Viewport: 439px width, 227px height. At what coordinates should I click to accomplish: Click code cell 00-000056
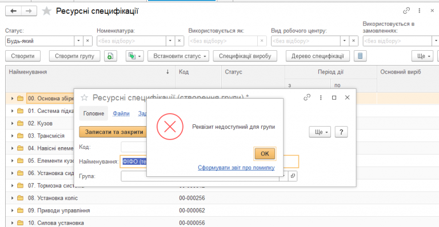click(192, 223)
